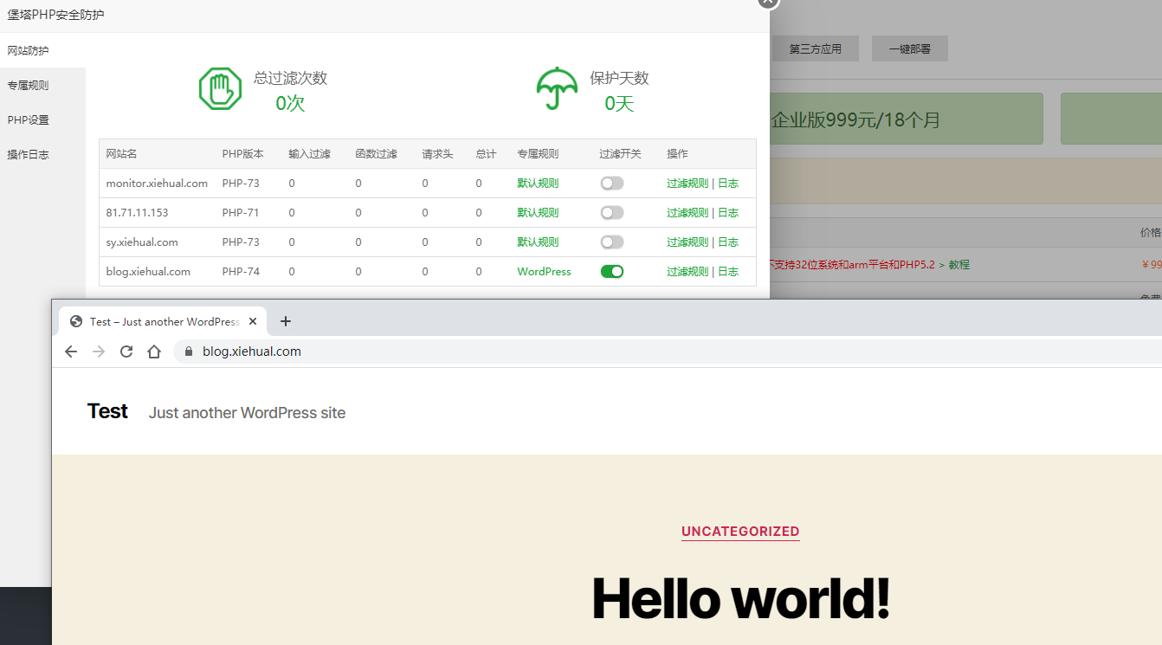This screenshot has height=645, width=1162.
Task: Click 默认规则 for 81.71.11.153
Action: tap(538, 213)
